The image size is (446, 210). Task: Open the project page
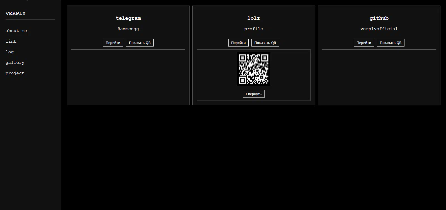[15, 73]
